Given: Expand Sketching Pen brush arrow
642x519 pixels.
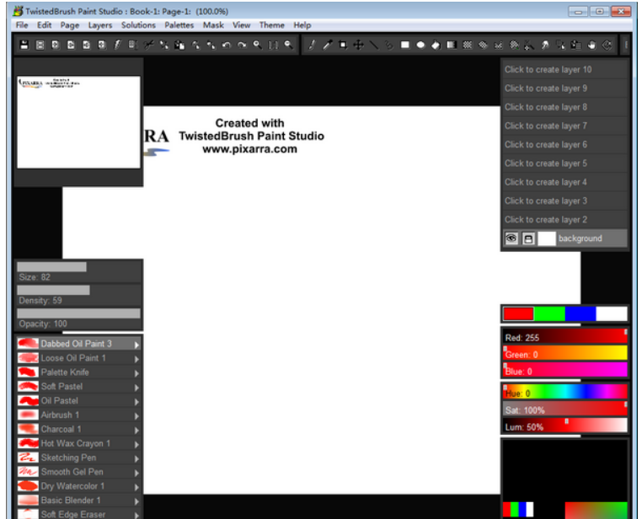Looking at the screenshot, I should tap(136, 458).
